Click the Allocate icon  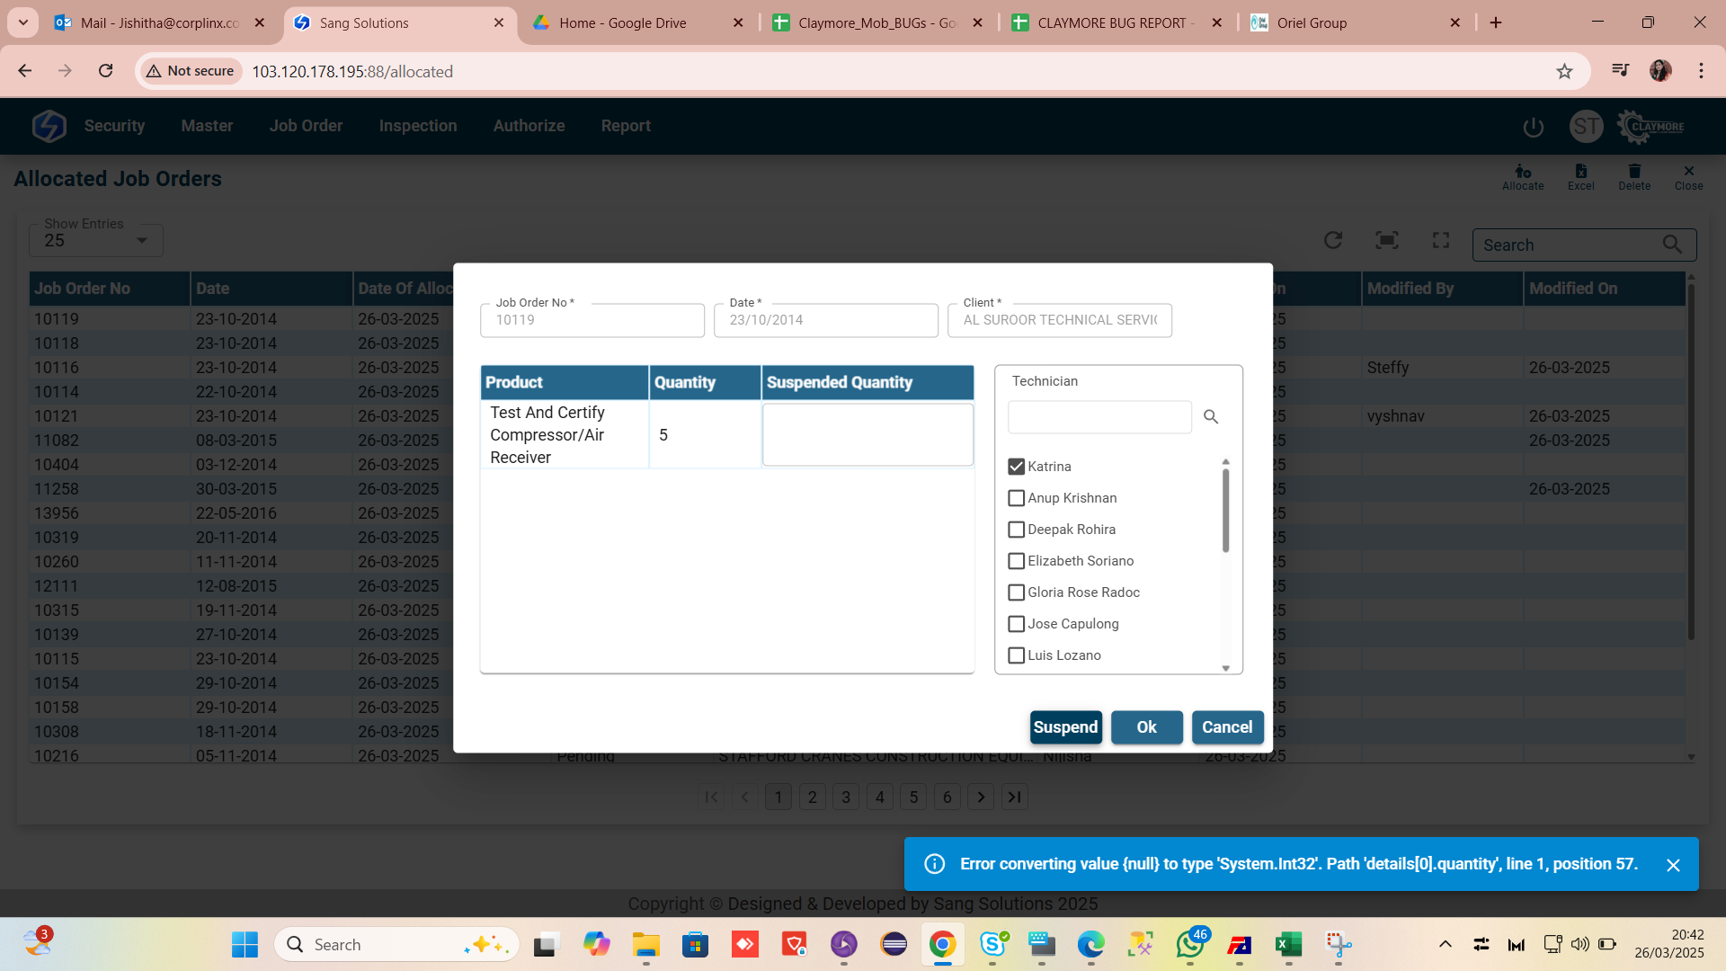point(1522,172)
